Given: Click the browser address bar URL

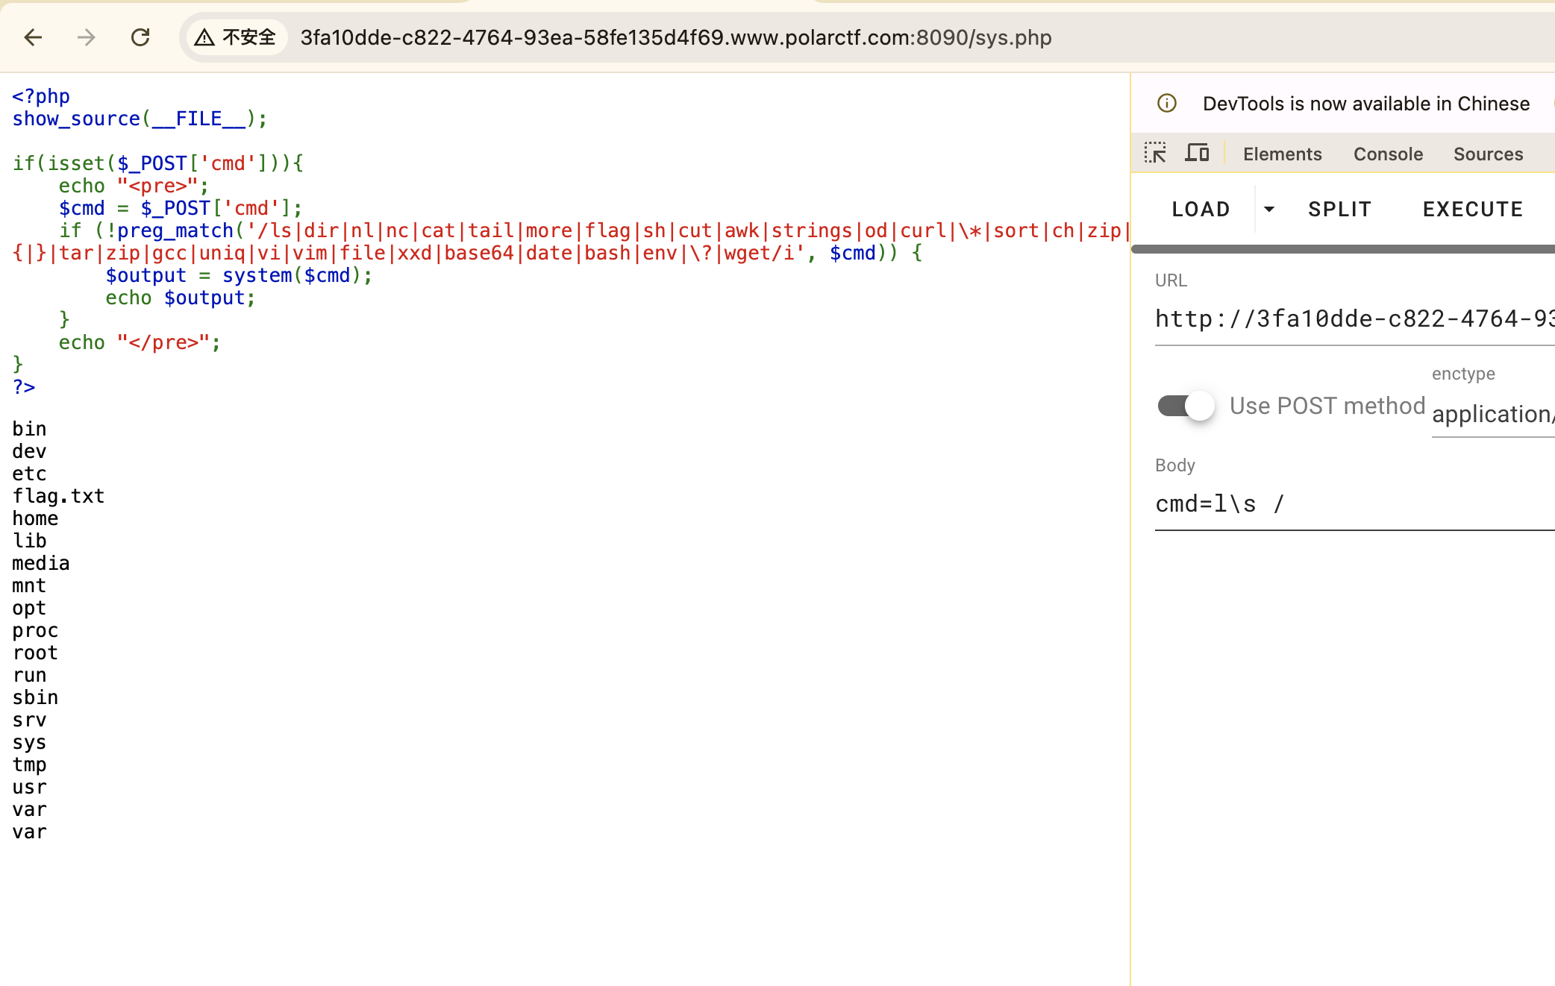Looking at the screenshot, I should pyautogui.click(x=675, y=37).
